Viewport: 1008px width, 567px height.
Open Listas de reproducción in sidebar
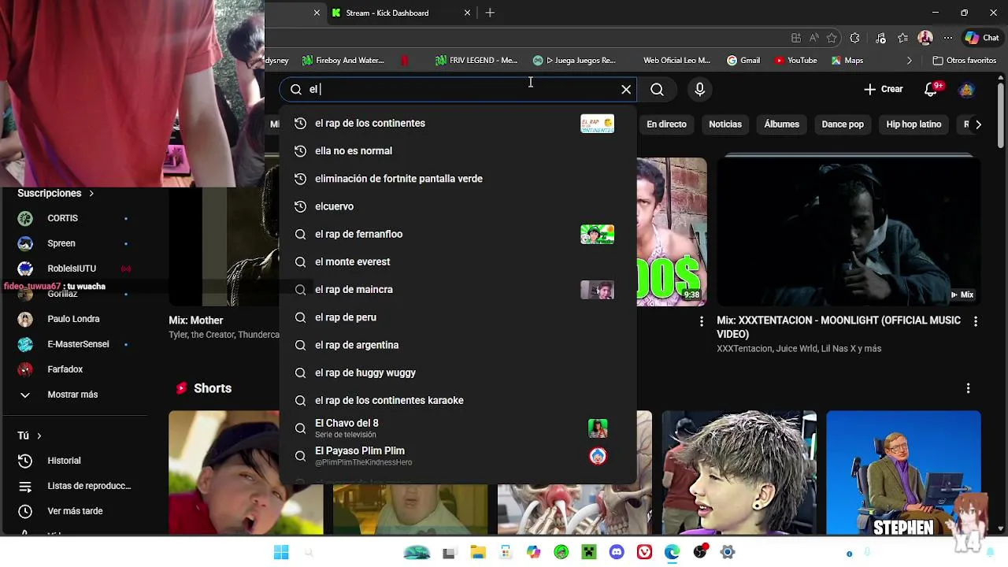point(74,486)
